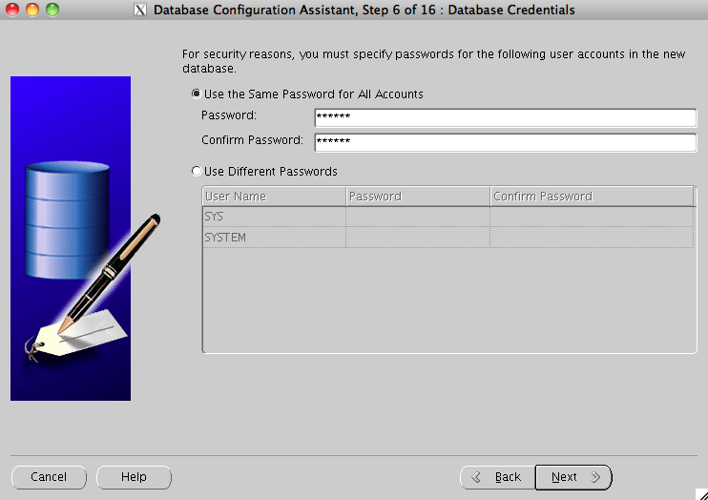Focus the Confirm Password input field

click(x=505, y=142)
